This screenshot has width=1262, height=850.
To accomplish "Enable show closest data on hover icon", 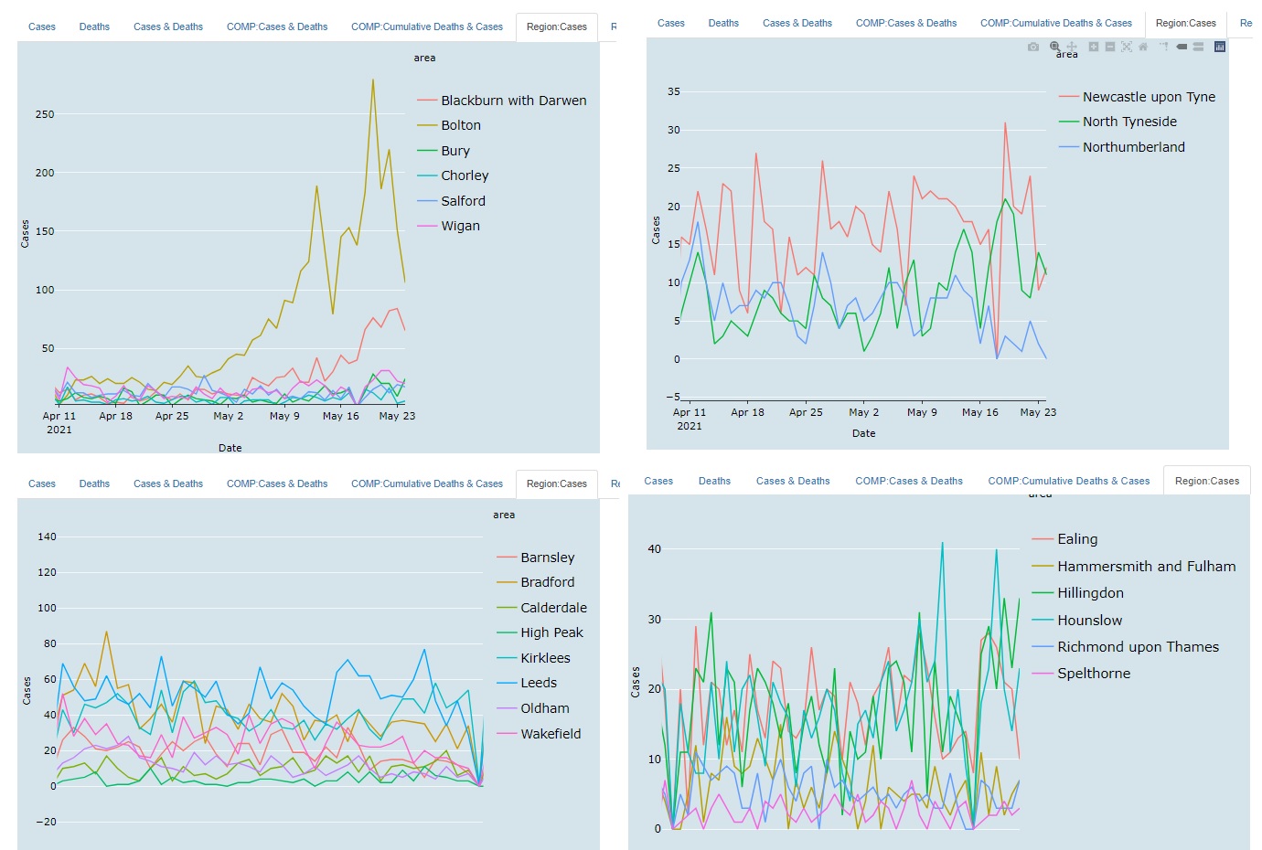I will (x=1182, y=47).
